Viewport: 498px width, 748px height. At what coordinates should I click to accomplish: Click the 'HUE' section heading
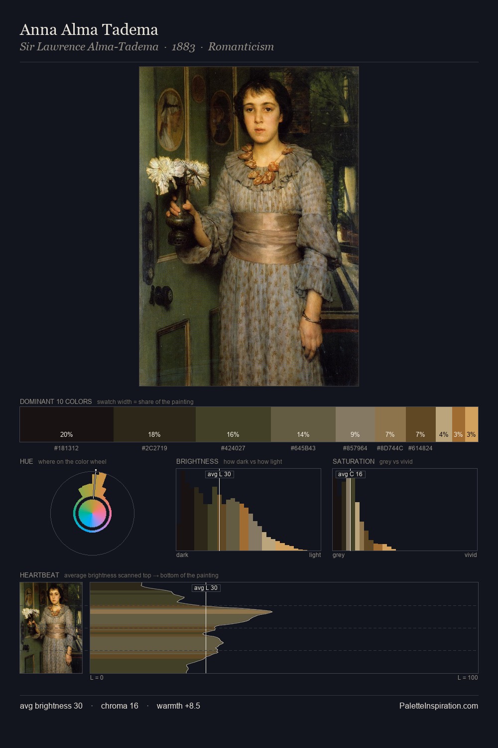[26, 461]
